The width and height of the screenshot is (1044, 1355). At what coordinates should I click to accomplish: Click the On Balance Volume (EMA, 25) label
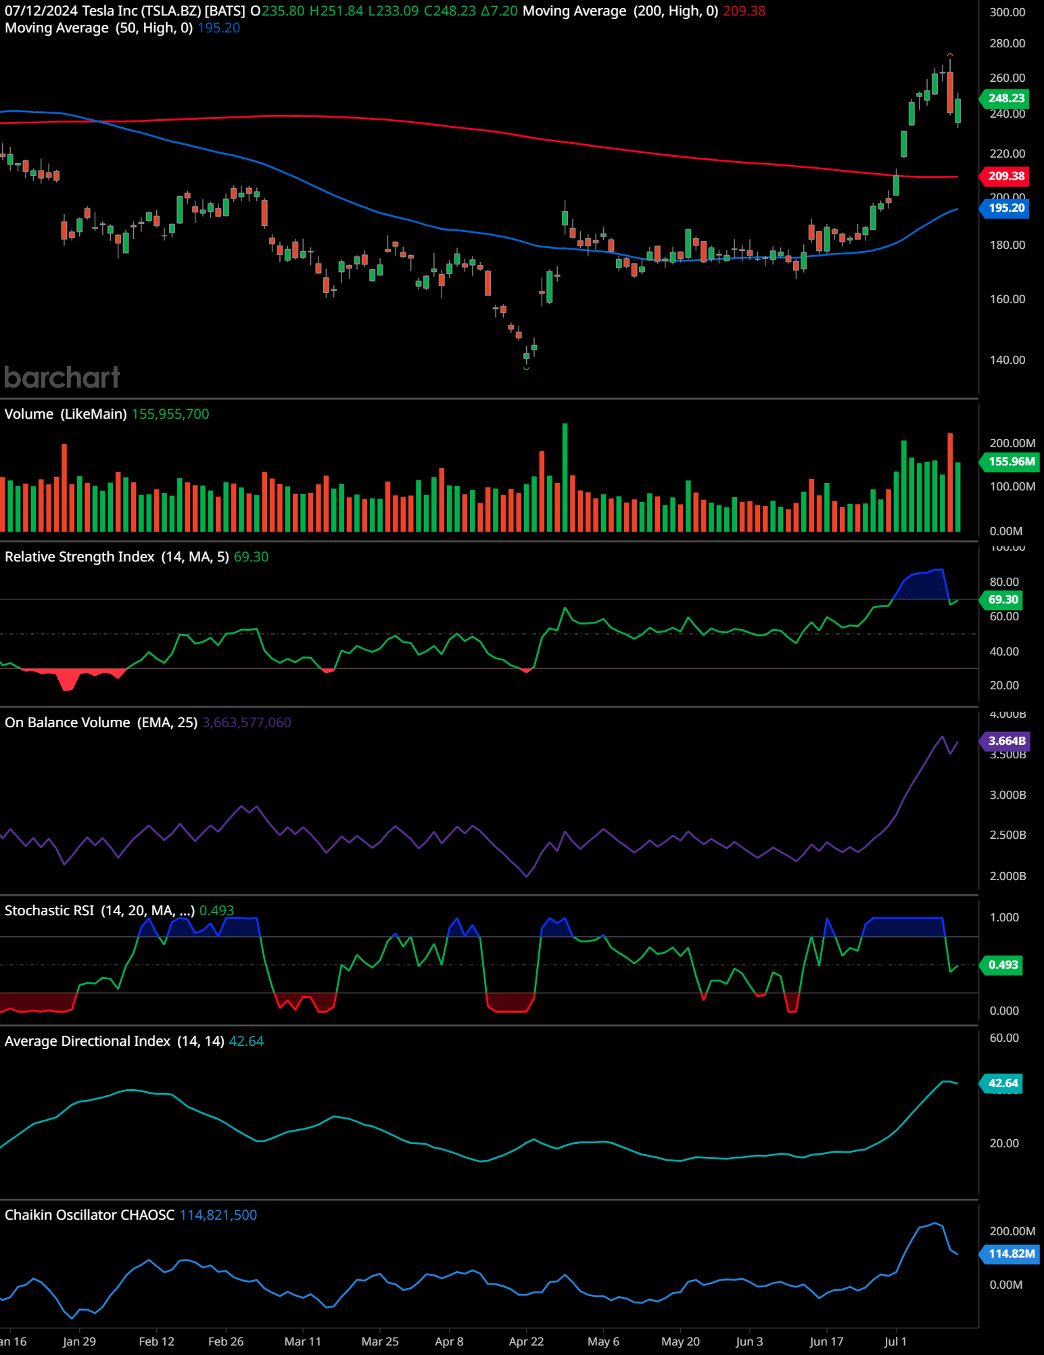pyautogui.click(x=101, y=722)
